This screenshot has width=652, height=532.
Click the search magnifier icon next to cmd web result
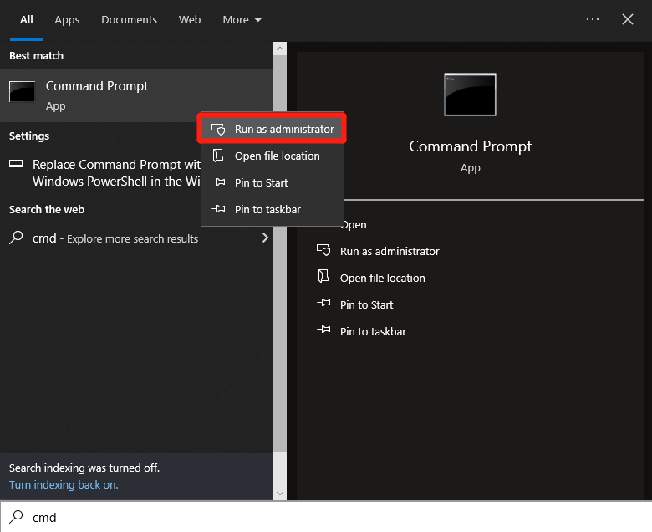pos(16,238)
